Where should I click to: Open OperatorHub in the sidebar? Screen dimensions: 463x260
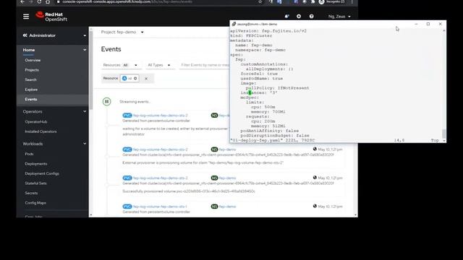coord(36,122)
